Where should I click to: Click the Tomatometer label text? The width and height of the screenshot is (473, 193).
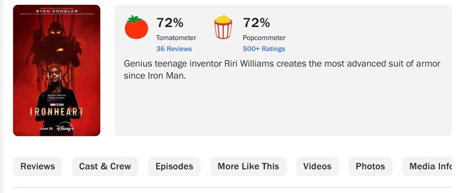[176, 38]
